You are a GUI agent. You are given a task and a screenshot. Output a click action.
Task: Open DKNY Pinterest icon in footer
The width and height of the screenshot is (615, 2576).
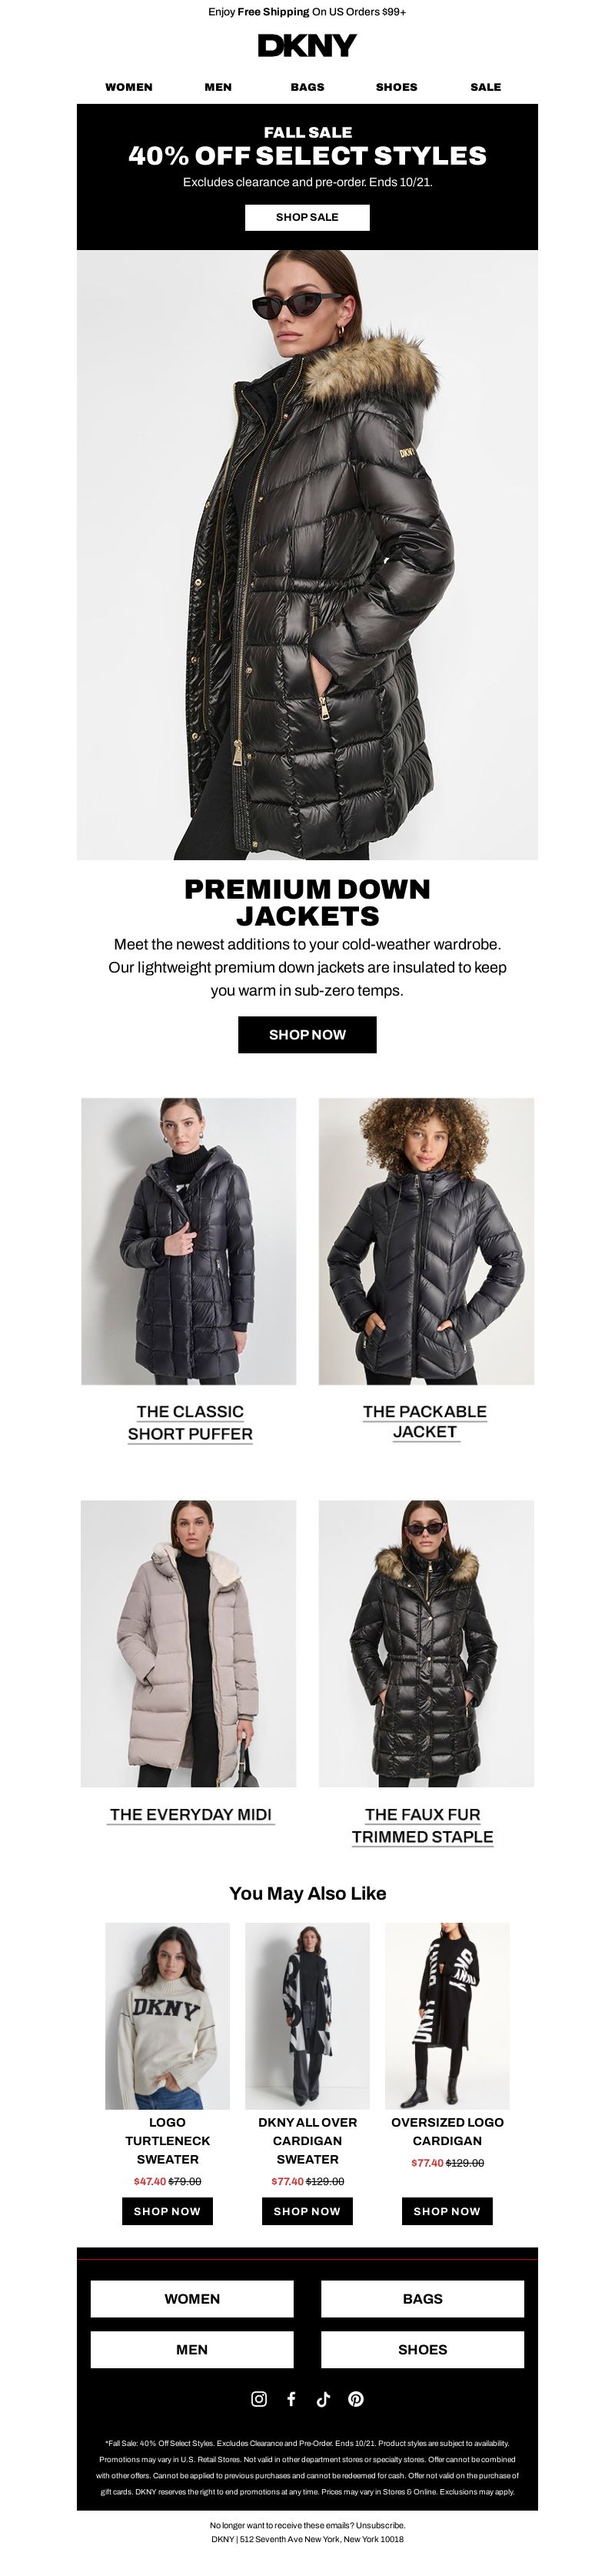[355, 2398]
